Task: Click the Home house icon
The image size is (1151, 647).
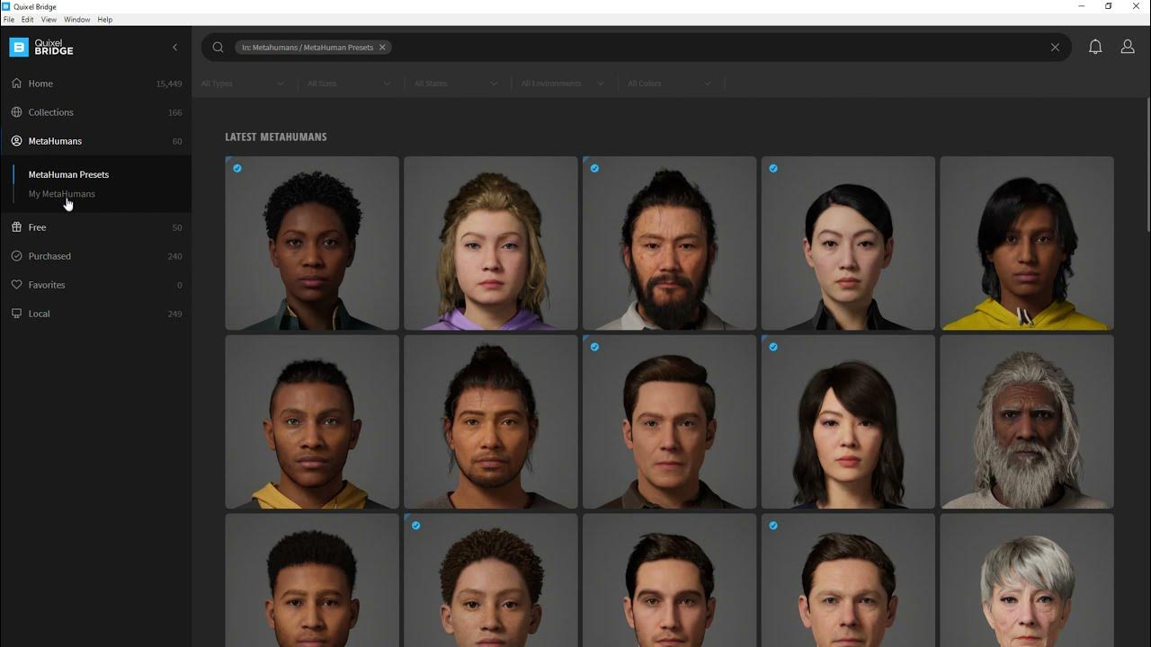Action: 17,84
